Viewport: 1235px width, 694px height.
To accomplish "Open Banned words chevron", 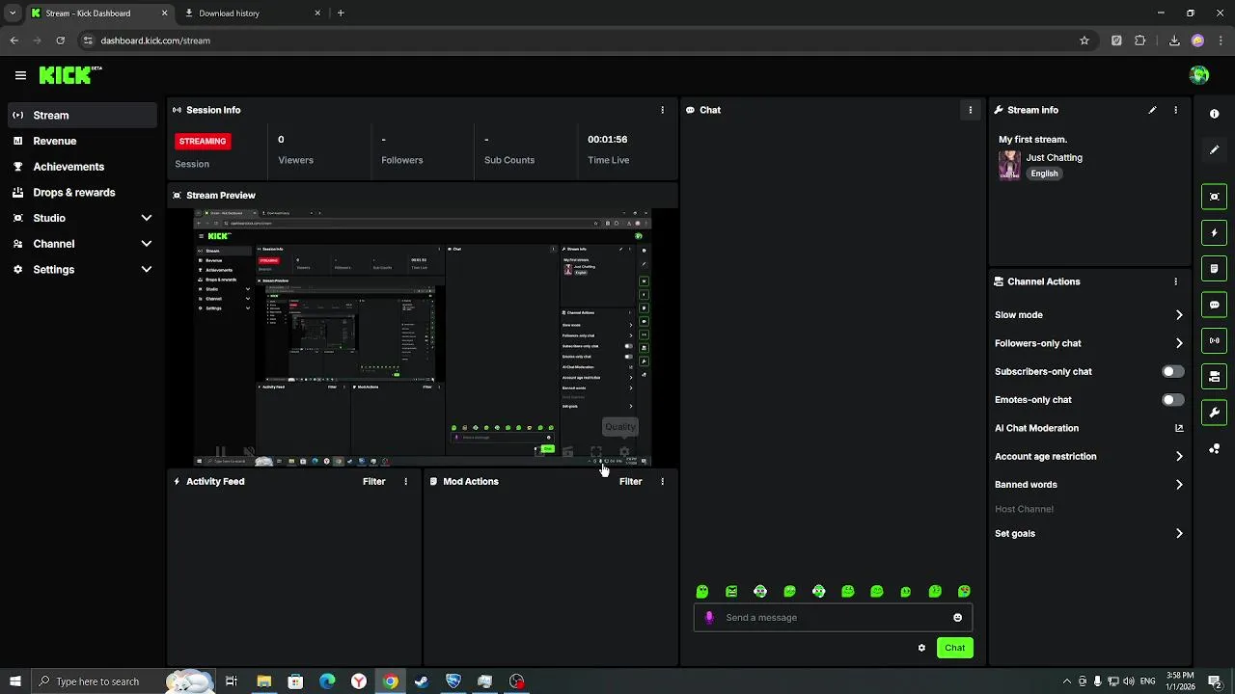I will coord(1179,485).
